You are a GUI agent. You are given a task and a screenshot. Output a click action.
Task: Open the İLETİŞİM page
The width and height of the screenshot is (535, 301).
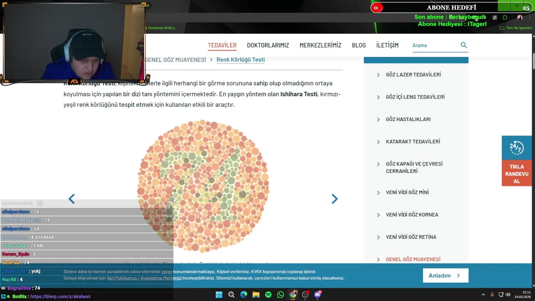pyautogui.click(x=387, y=45)
